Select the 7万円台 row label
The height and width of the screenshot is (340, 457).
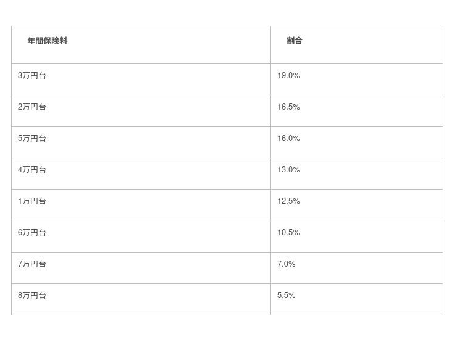tap(32, 264)
